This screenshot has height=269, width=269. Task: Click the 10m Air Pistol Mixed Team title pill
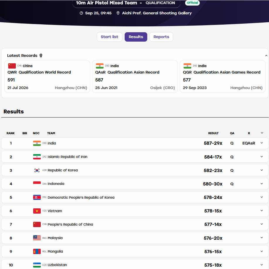[126, 3]
